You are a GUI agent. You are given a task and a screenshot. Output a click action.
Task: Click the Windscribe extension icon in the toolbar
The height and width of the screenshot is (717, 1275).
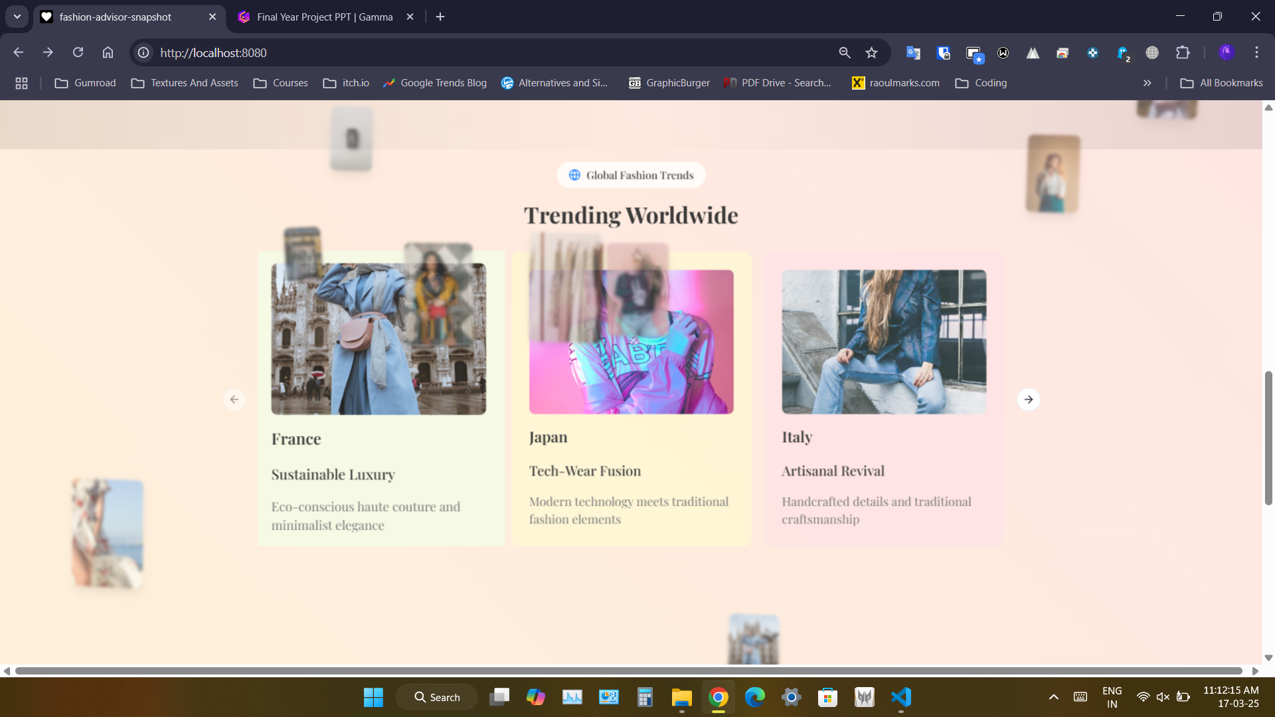pyautogui.click(x=1003, y=52)
